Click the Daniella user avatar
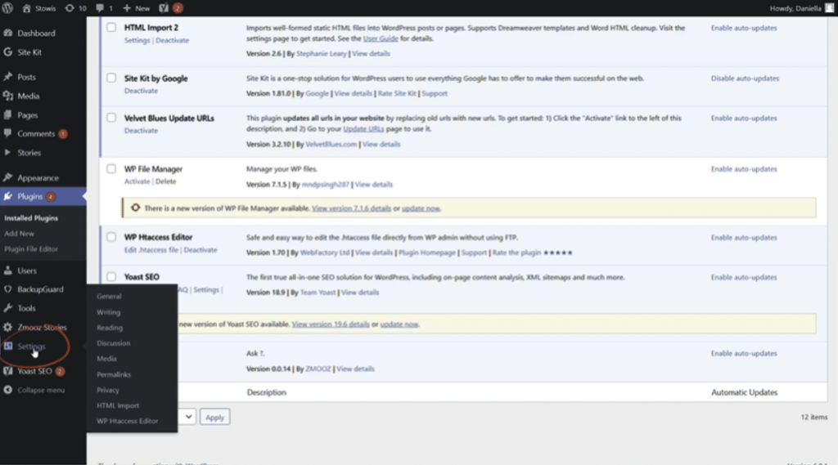The image size is (838, 465). pos(830,8)
